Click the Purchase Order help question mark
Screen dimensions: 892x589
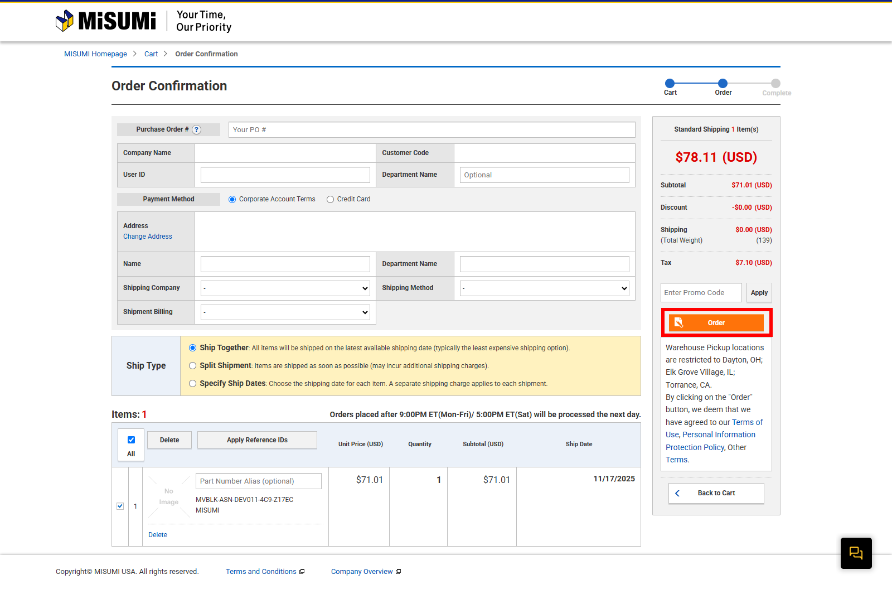[196, 130]
